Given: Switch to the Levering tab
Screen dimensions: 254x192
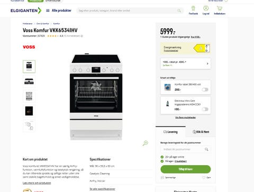Looking at the screenshot, I should (x=170, y=132).
